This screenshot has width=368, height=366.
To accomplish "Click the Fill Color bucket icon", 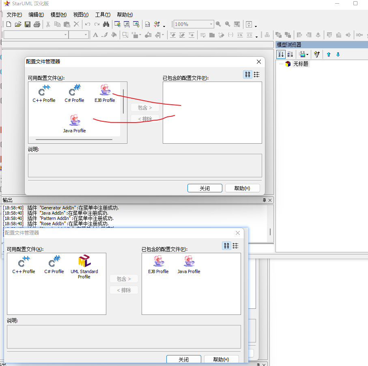I will coord(114,35).
